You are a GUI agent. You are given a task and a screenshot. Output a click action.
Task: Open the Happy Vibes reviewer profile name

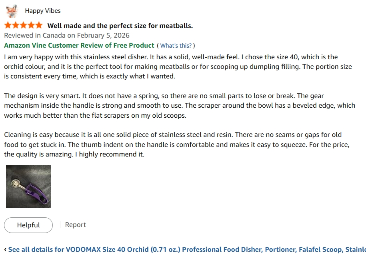pos(43,11)
